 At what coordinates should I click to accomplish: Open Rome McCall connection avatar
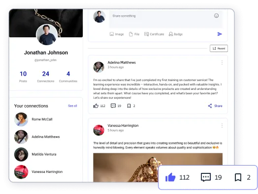point(21,119)
